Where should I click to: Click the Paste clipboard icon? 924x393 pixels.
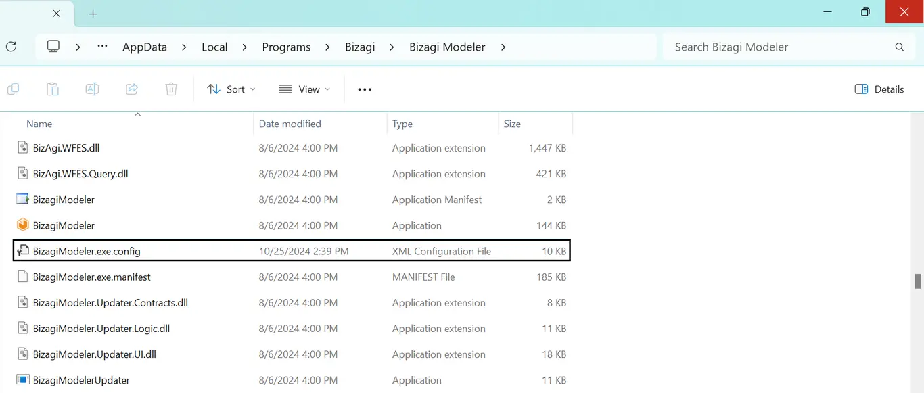pyautogui.click(x=53, y=89)
